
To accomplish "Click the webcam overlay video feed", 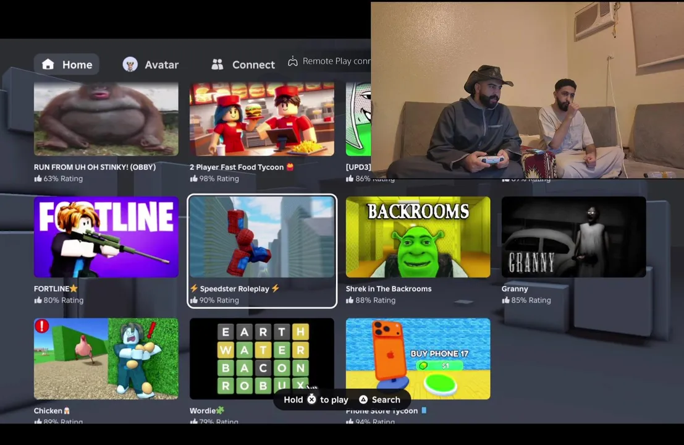I will coord(528,90).
